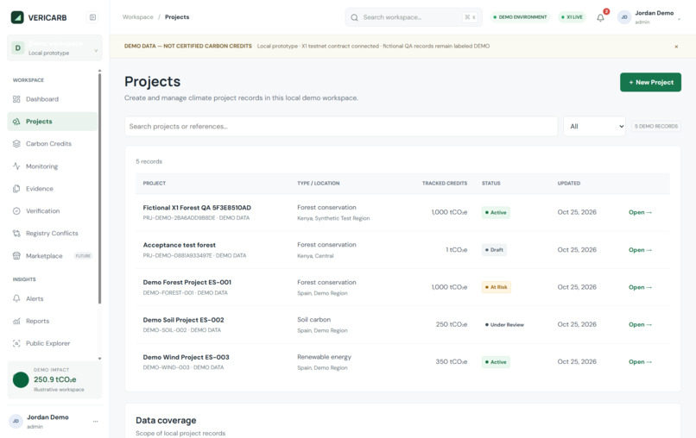The height and width of the screenshot is (438, 696).
Task: Open the three-dot menu beside Jordan Demo
Action: [x=96, y=421]
